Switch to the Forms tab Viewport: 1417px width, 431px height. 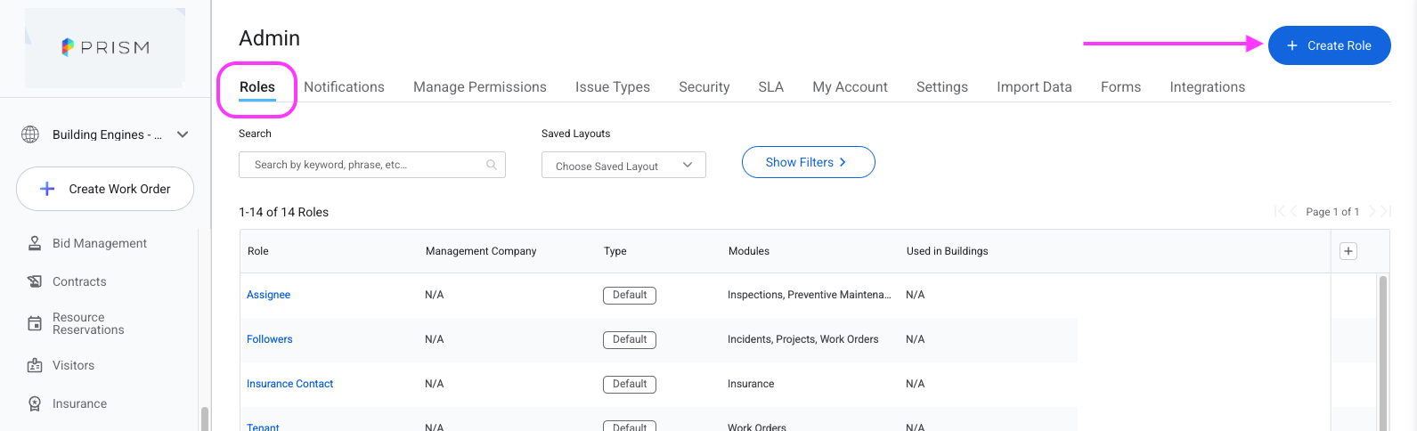coord(1120,86)
